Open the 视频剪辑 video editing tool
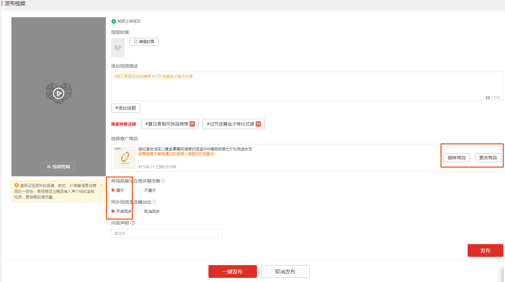Screen dimensions: 505x282 coord(58,167)
